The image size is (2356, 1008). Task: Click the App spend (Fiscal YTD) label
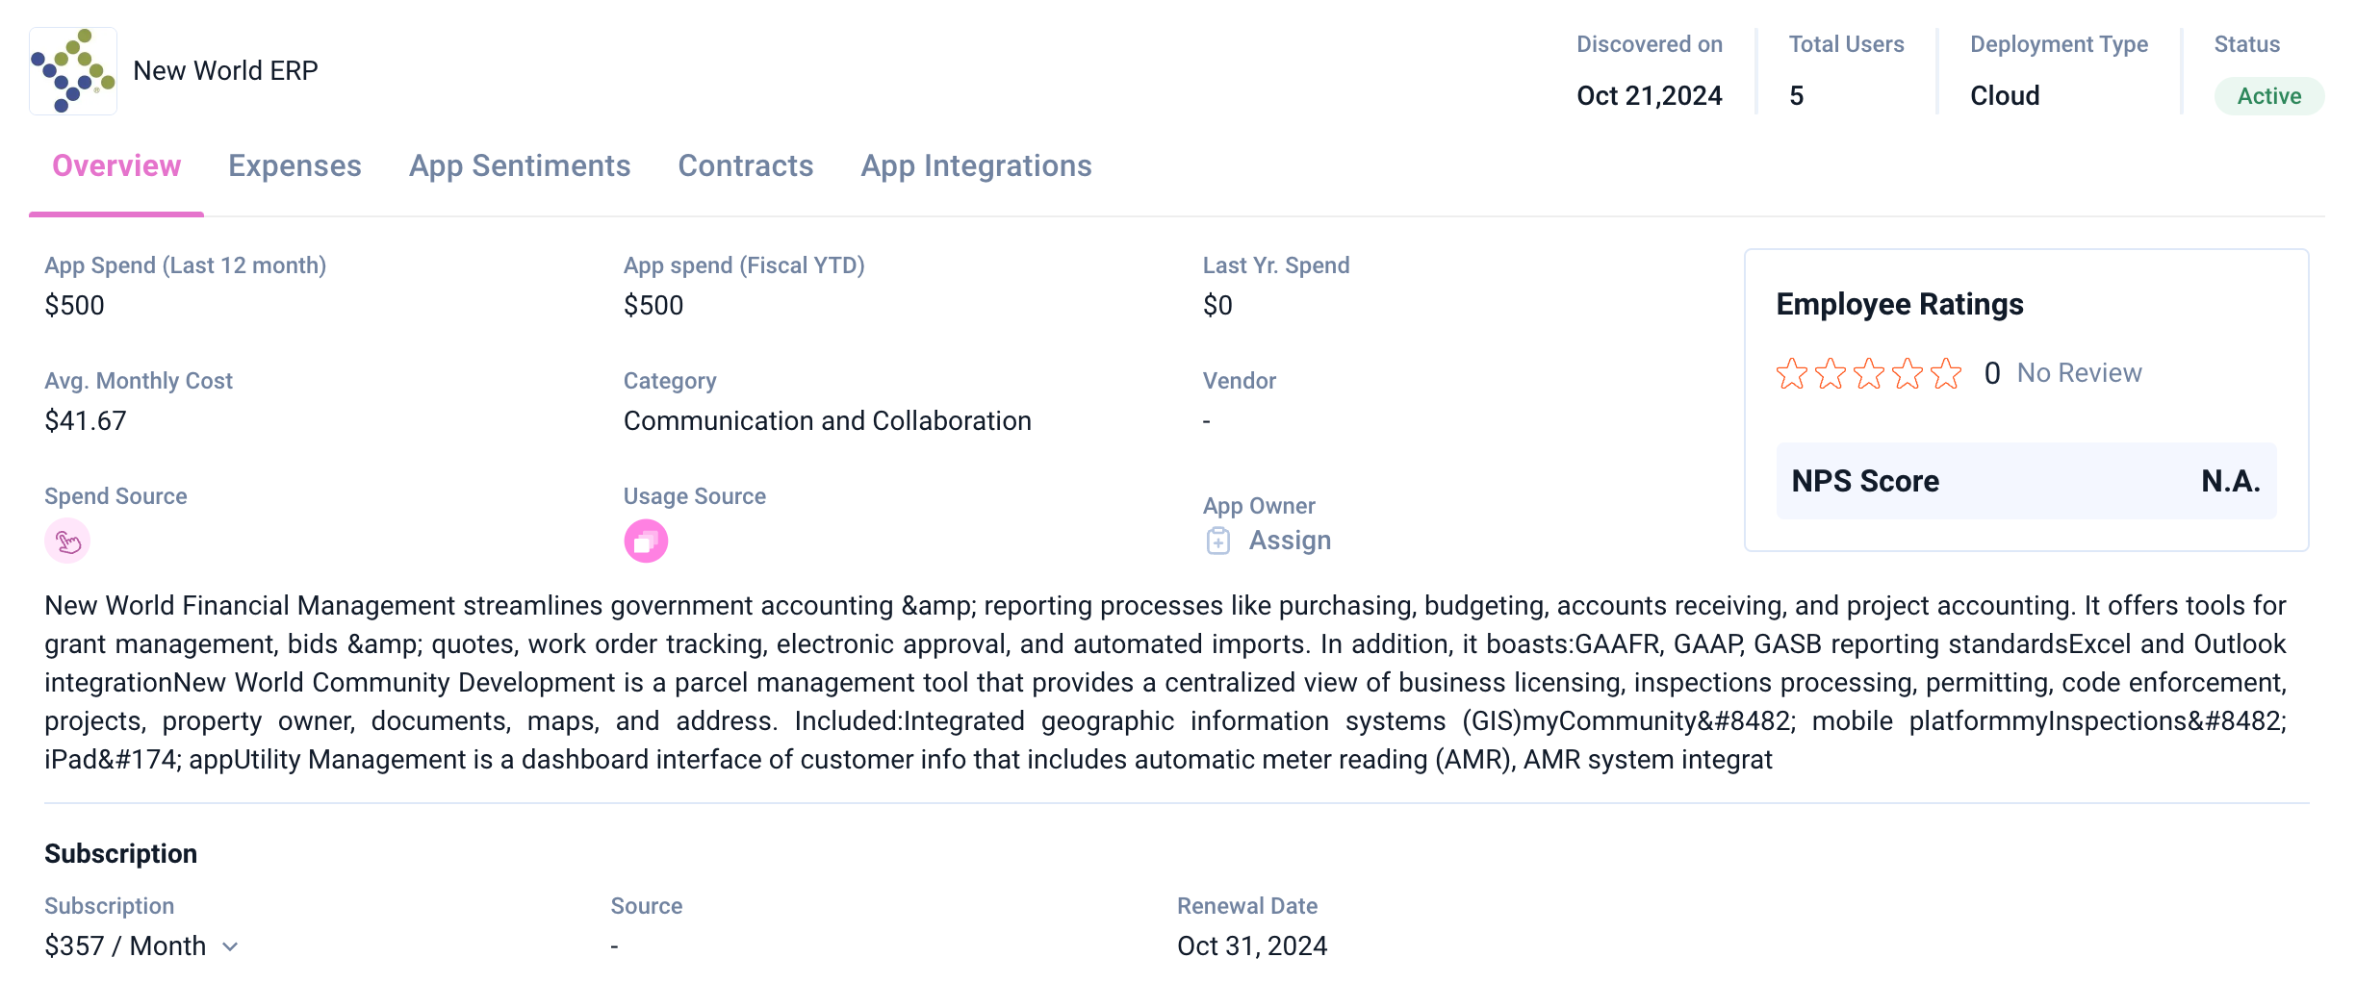click(x=744, y=265)
